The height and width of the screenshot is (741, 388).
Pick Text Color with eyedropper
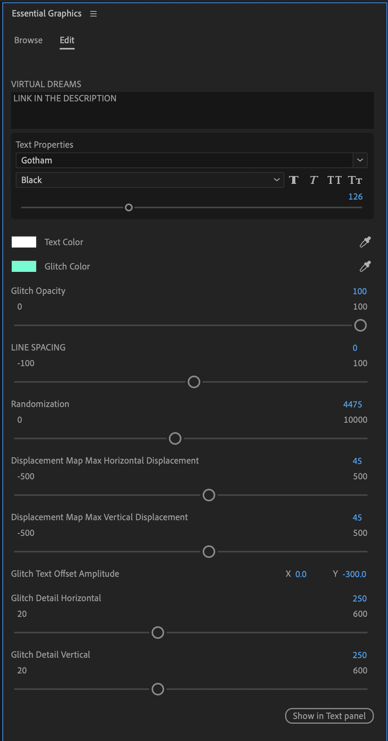pyautogui.click(x=365, y=242)
